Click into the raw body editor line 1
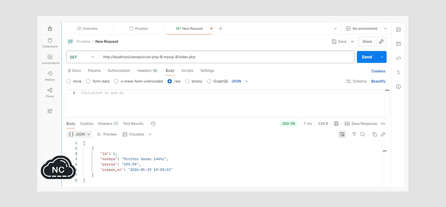This screenshot has width=446, height=207. pos(232,93)
